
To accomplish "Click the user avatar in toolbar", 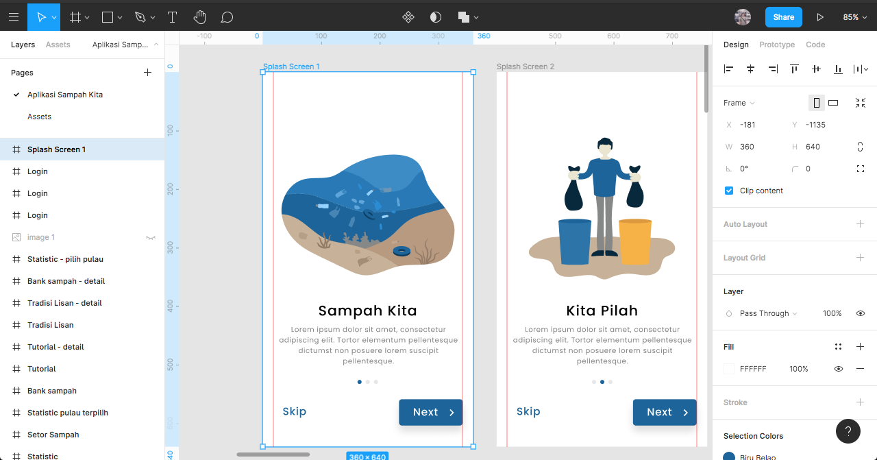I will (x=743, y=17).
